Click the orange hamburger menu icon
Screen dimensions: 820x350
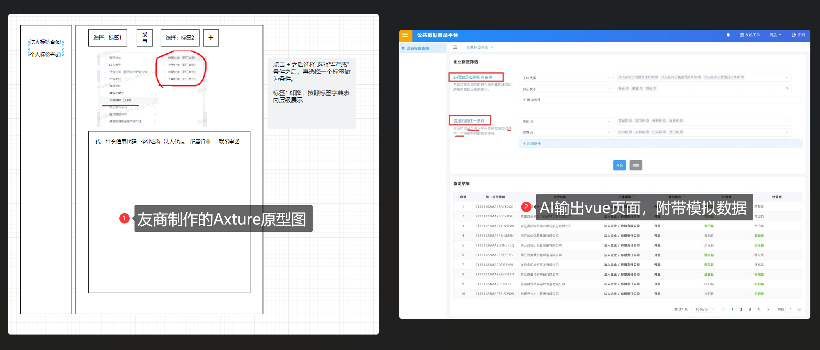405,35
